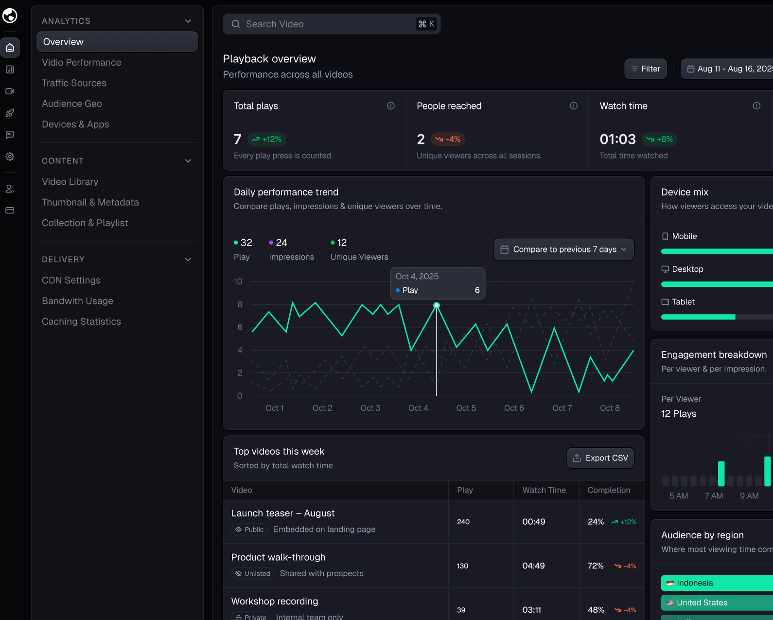
Task: Open the bar chart analytics rail icon
Action: 10,70
